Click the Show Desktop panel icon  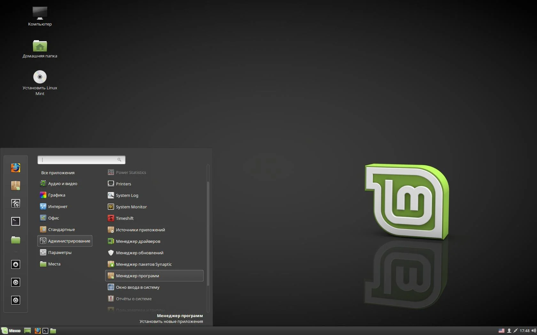(x=27, y=331)
